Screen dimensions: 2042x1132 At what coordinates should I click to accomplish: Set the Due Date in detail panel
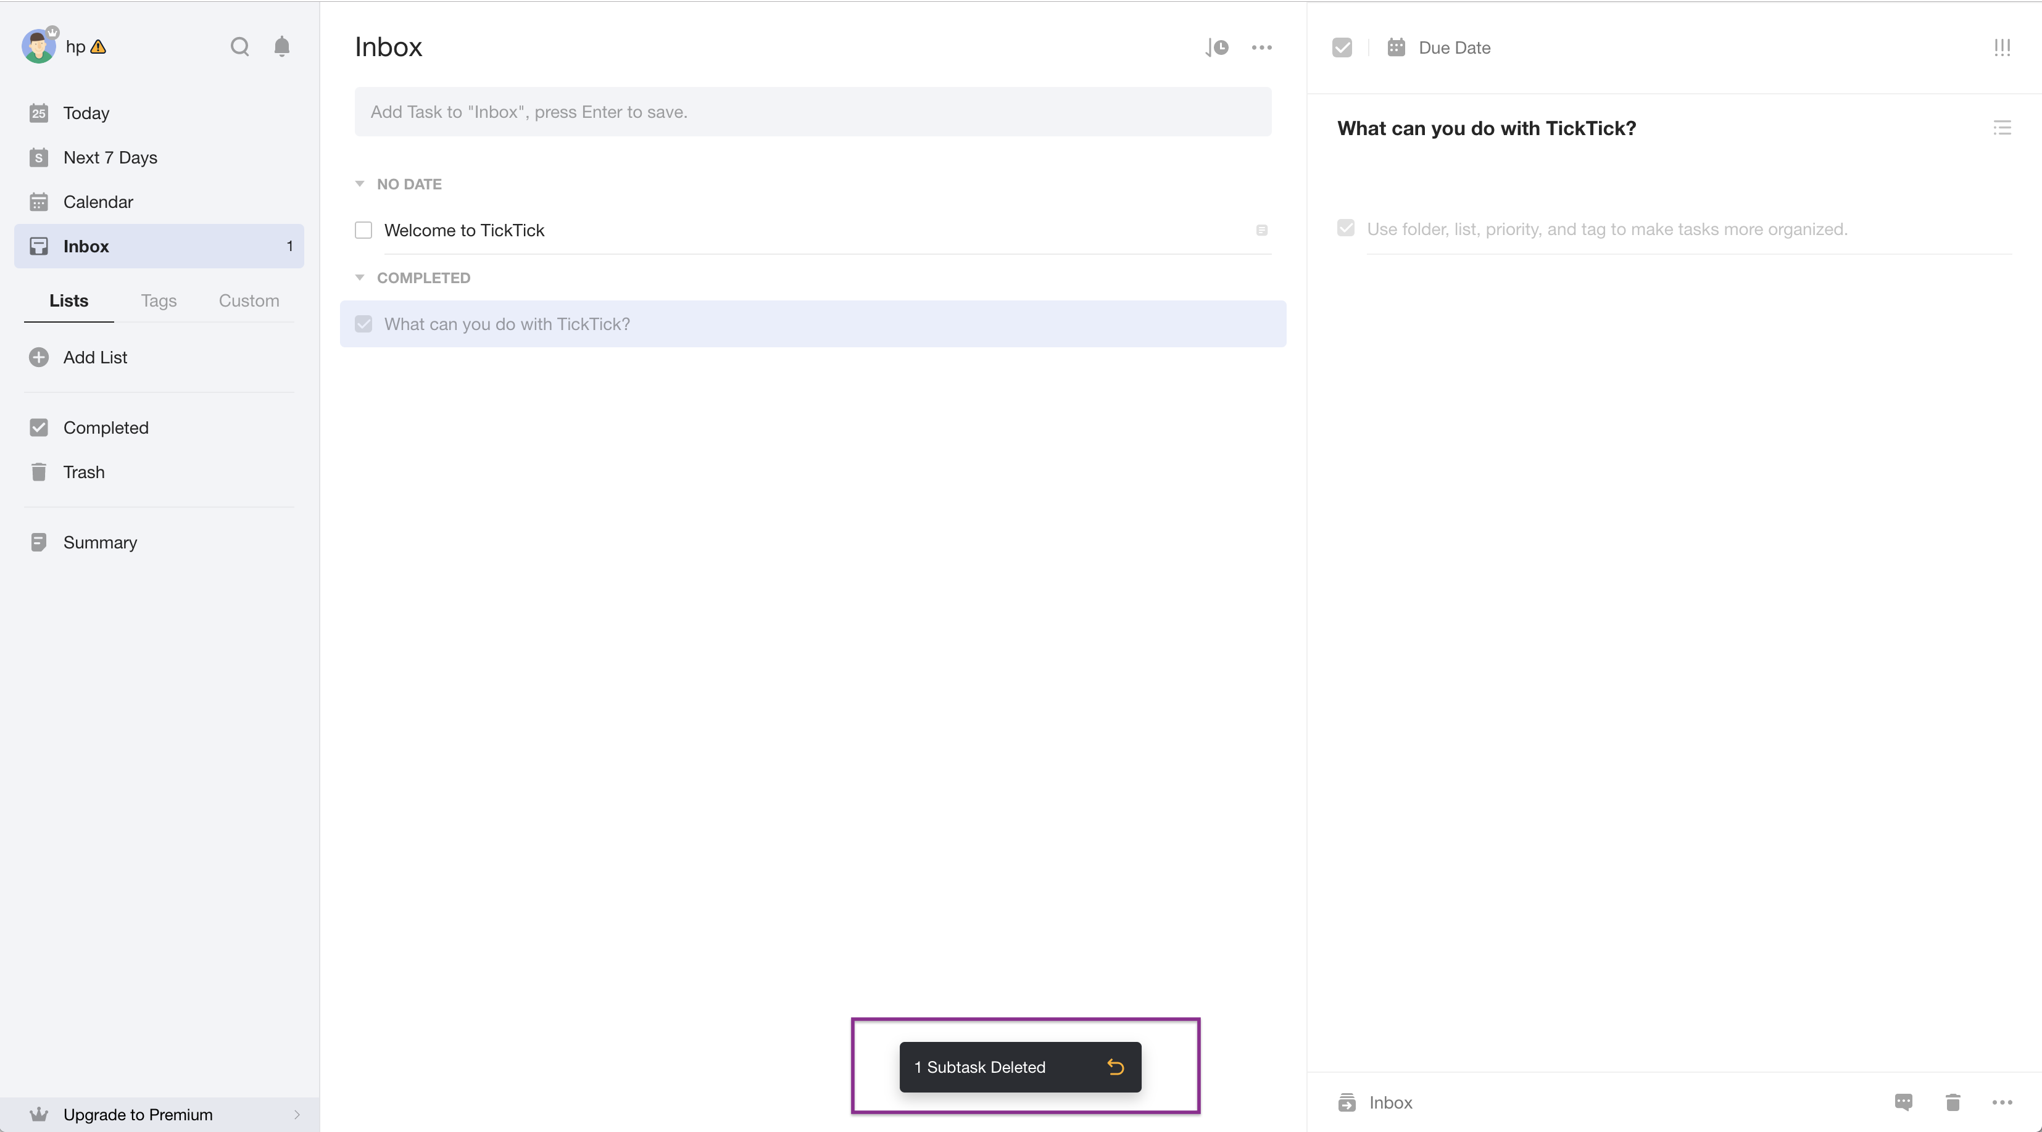click(x=1454, y=48)
